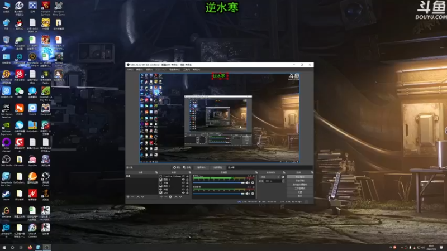Open OBS Studio desktop shortcut
447x251 pixels.
(x=6, y=161)
